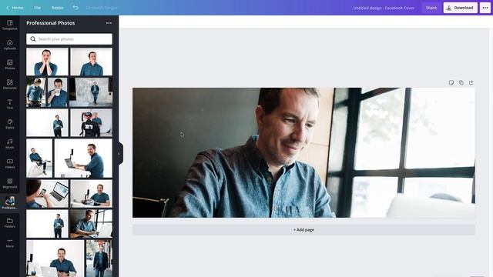The width and height of the screenshot is (493, 277).
Task: Select thumbnail of man holding white mug
Action: click(57, 92)
